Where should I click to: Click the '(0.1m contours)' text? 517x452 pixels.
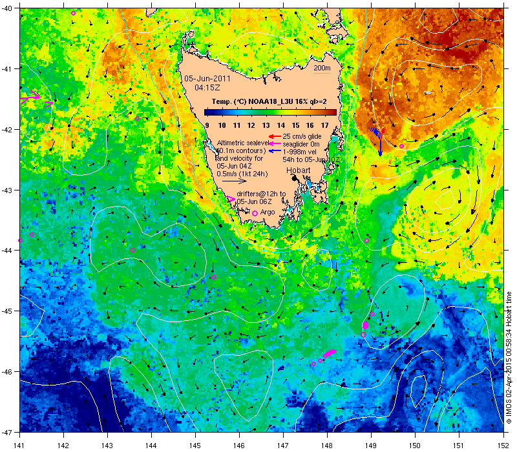(x=241, y=150)
